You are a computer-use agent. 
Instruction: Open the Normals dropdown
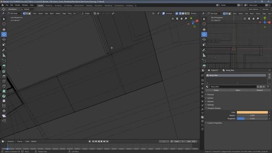[266, 9]
